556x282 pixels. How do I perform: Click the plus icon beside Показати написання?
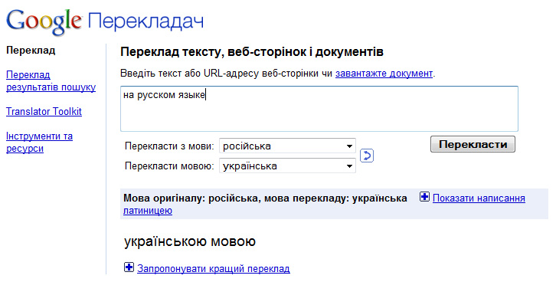pyautogui.click(x=424, y=196)
